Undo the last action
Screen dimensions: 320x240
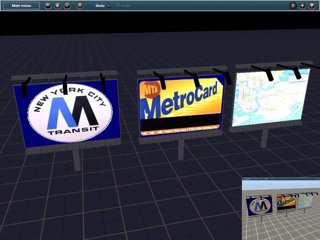103,6
